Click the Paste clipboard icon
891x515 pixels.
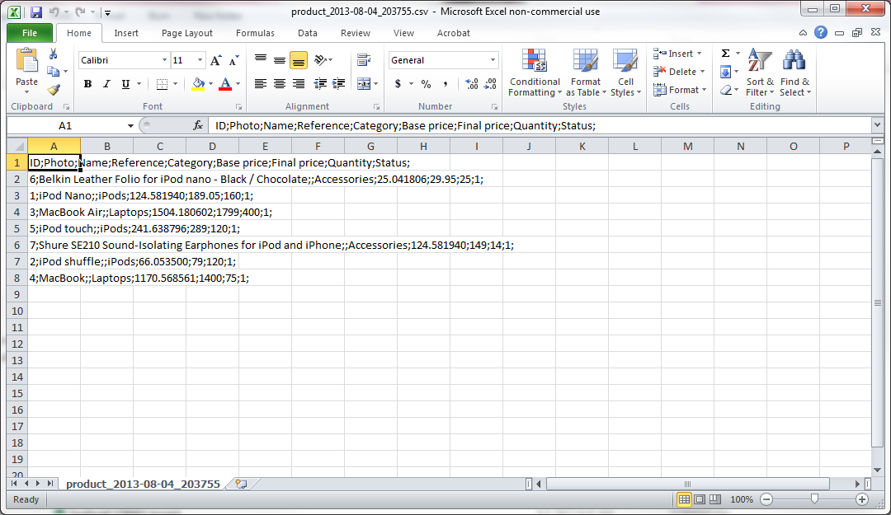tap(26, 60)
